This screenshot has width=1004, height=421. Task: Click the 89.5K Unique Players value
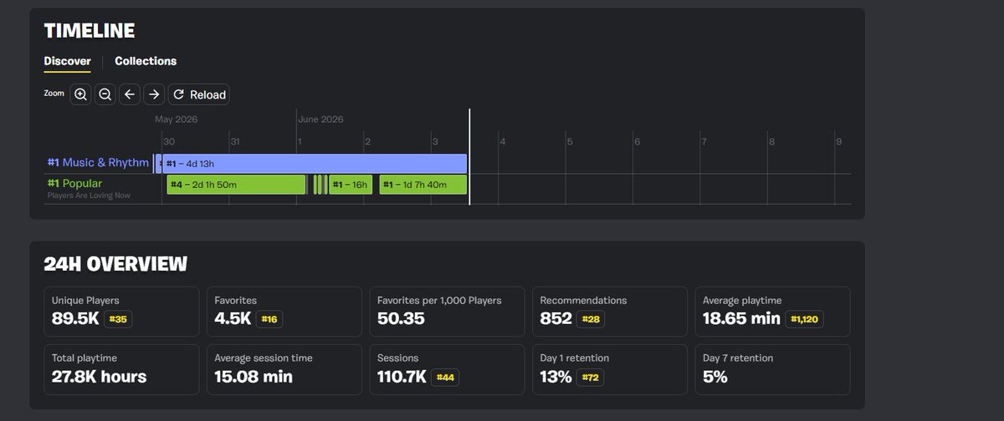point(75,318)
